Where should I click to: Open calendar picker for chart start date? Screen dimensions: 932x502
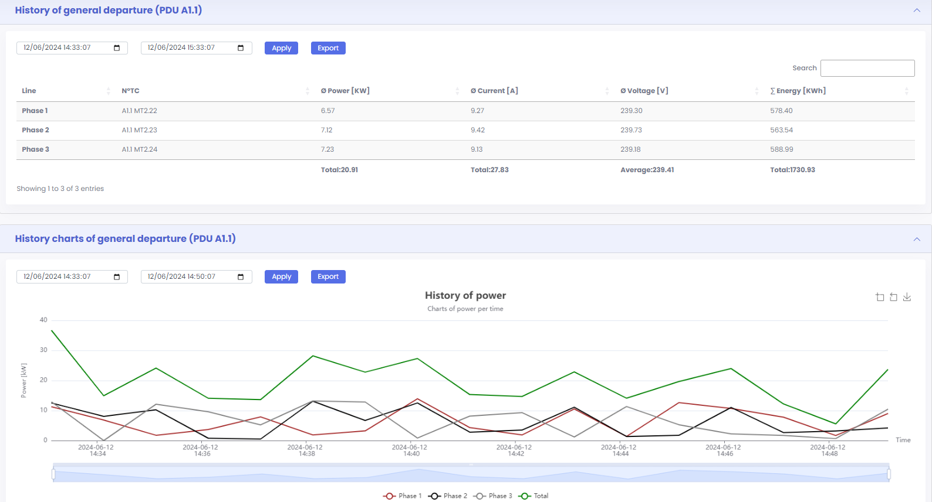117,276
